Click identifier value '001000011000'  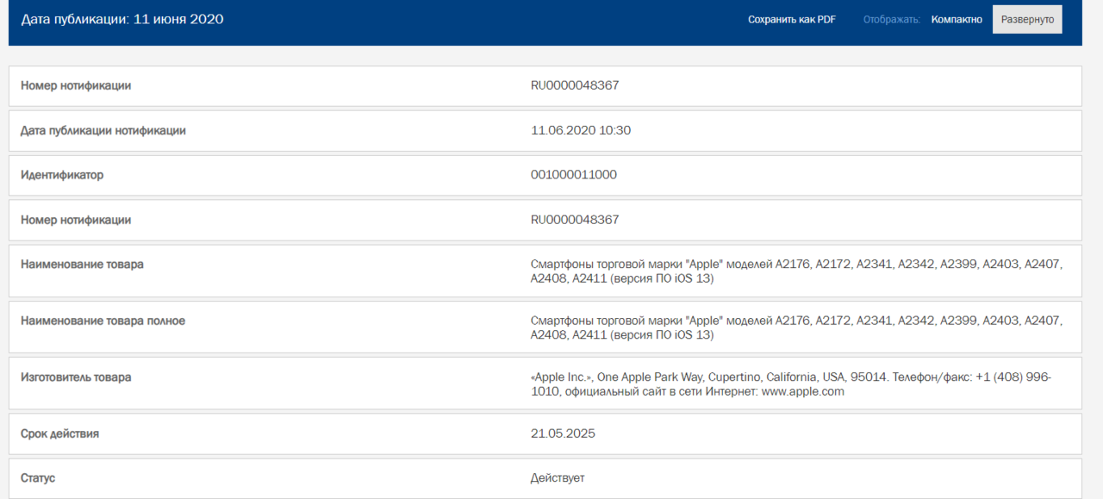pos(574,175)
